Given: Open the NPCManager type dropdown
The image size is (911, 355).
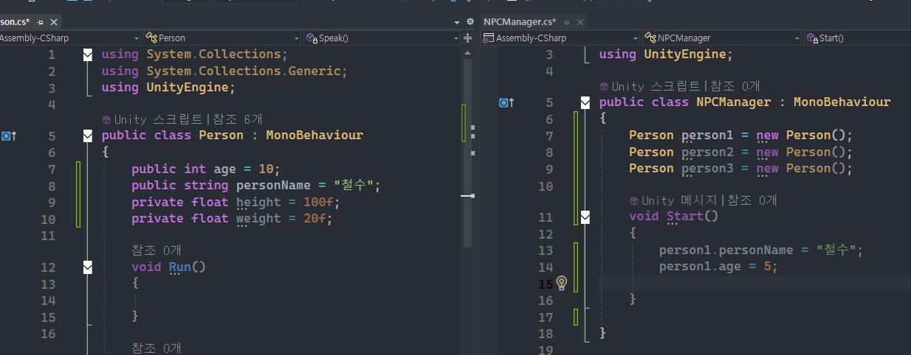Looking at the screenshot, I should point(722,38).
